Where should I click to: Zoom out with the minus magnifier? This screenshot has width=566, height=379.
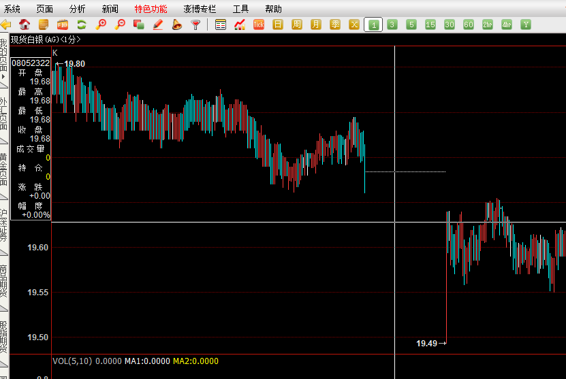120,24
